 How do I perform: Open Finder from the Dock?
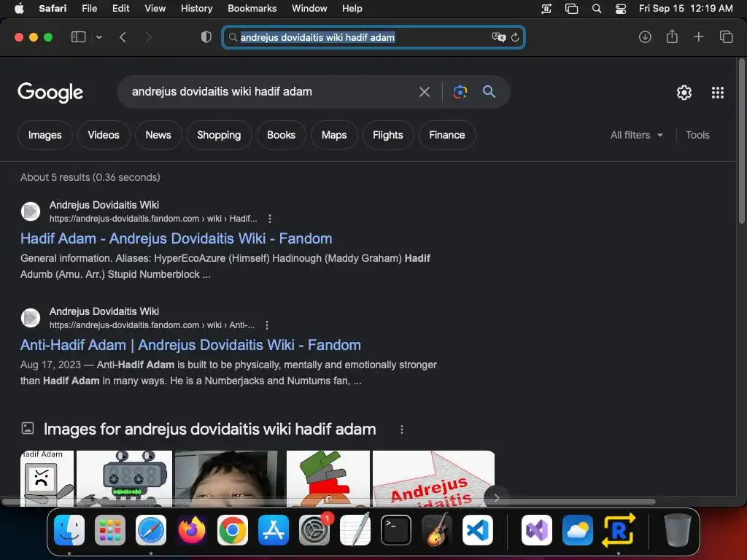click(x=69, y=530)
